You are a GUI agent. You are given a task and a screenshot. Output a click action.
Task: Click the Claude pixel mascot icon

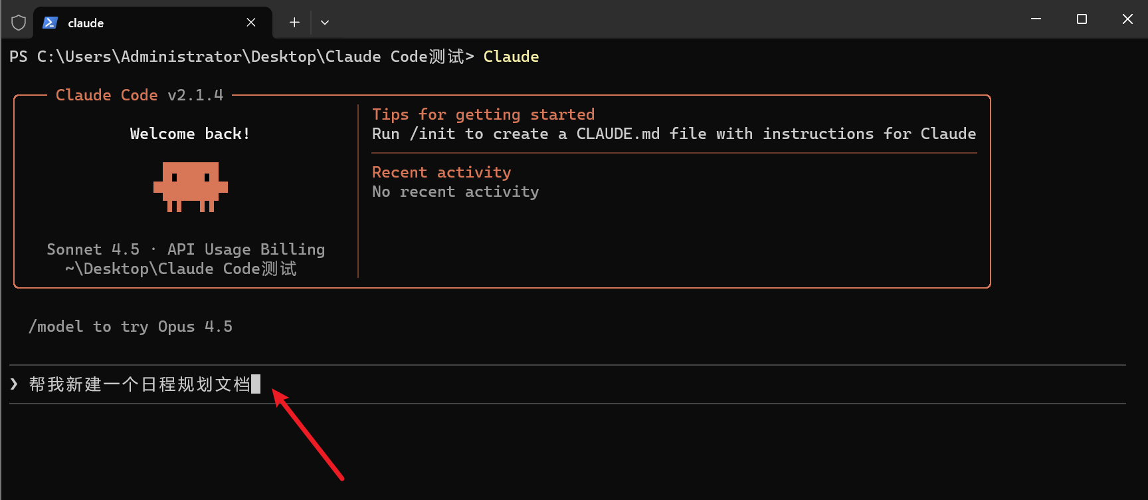[x=191, y=187]
